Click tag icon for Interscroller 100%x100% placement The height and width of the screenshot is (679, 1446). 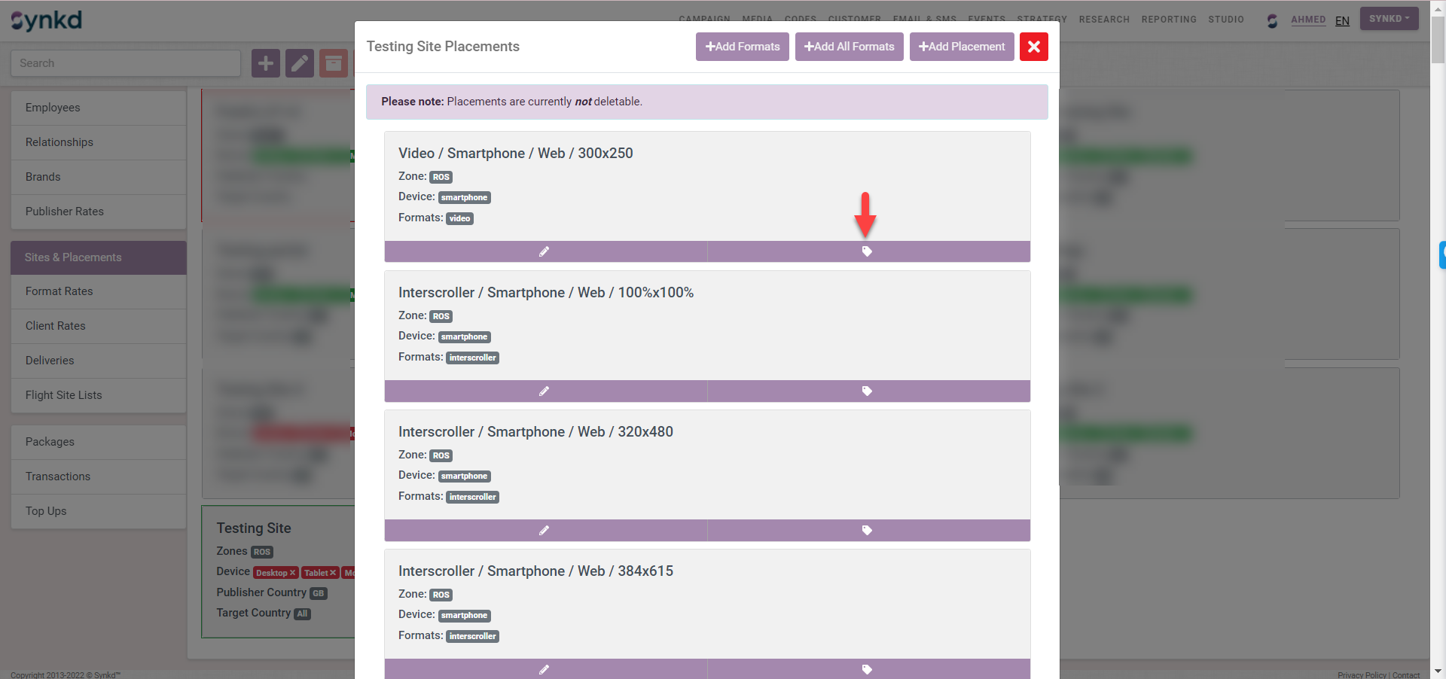(x=867, y=391)
